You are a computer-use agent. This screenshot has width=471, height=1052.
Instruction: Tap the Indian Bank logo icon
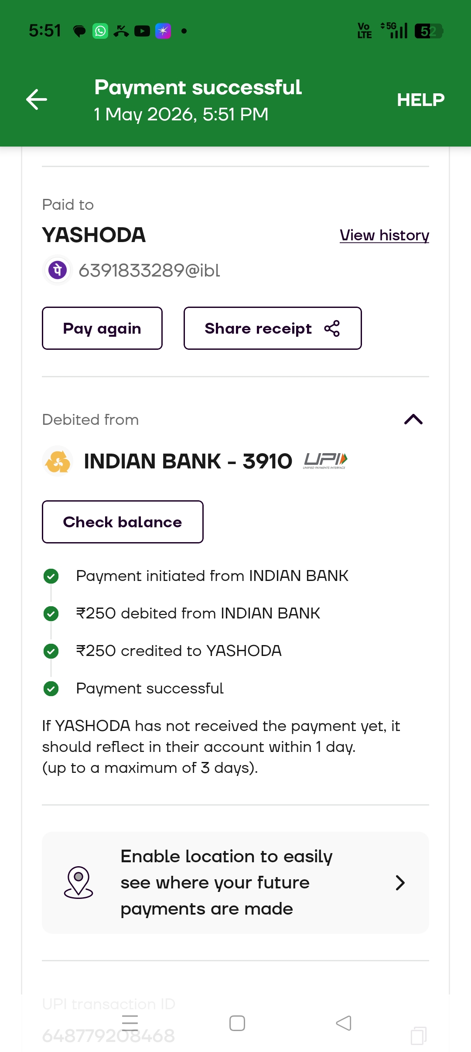pos(58,461)
